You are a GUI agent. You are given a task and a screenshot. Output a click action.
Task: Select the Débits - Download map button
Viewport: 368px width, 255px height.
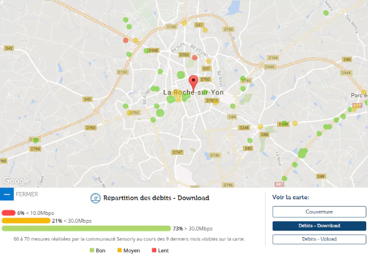[319, 225]
